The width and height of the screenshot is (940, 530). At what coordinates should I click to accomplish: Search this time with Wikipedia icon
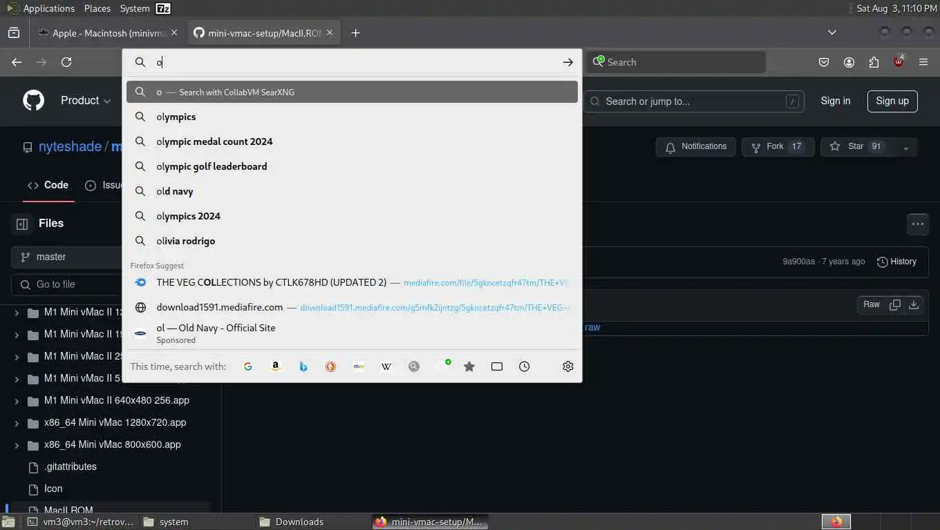point(386,366)
